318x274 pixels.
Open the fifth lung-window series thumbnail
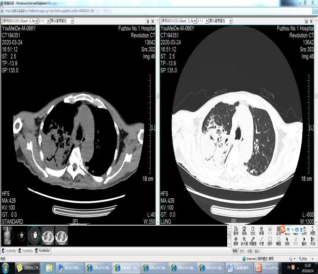point(61,236)
